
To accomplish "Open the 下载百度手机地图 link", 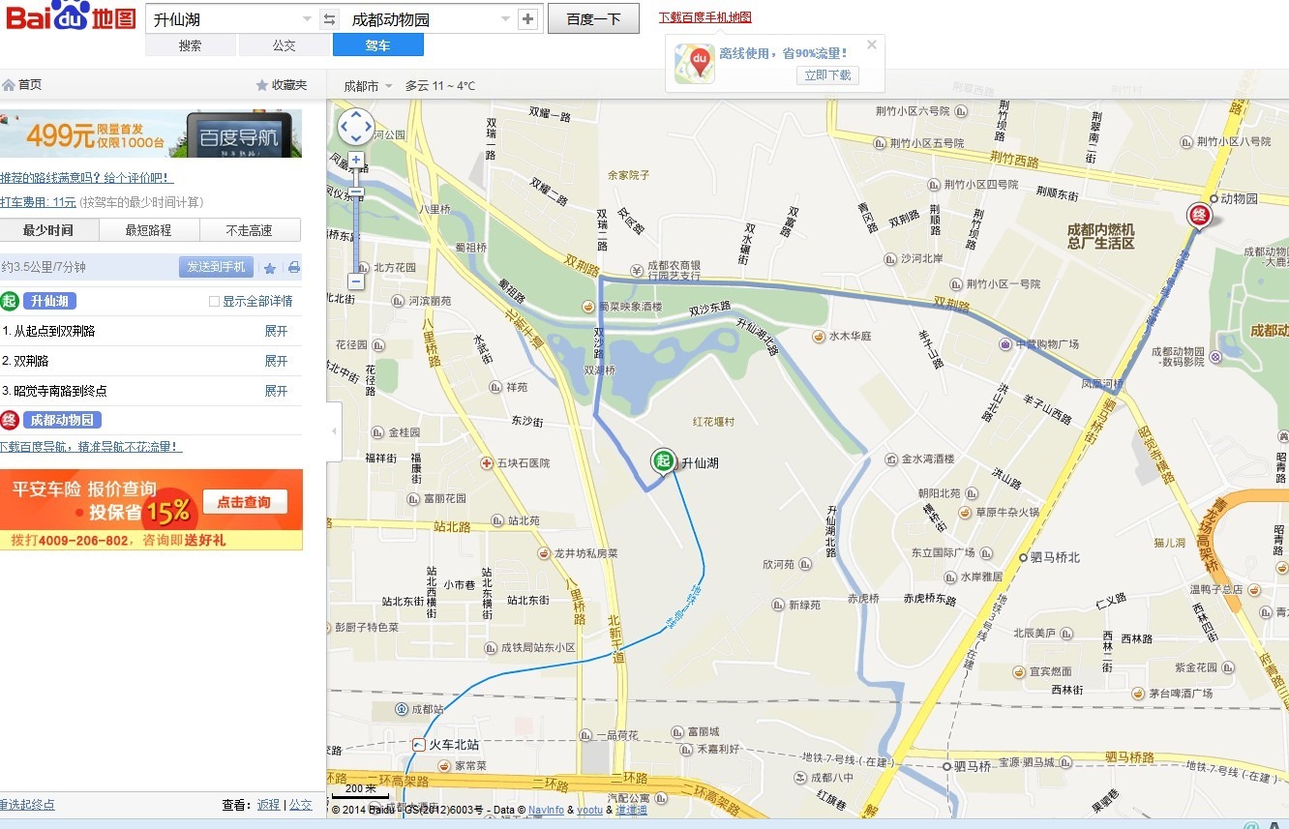I will pos(705,17).
